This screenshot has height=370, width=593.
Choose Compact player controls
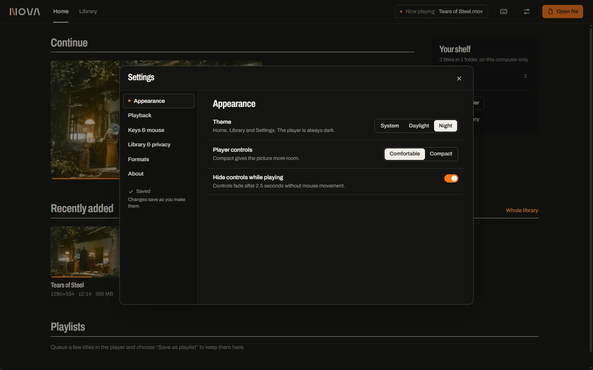coord(441,154)
